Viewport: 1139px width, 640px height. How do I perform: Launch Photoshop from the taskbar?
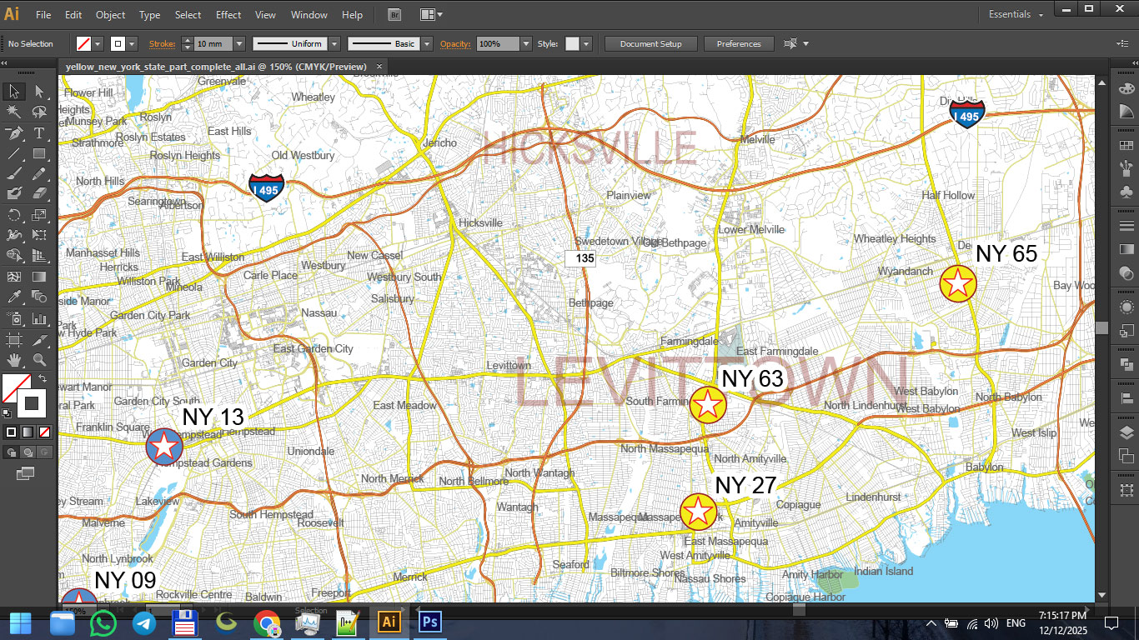coord(429,622)
